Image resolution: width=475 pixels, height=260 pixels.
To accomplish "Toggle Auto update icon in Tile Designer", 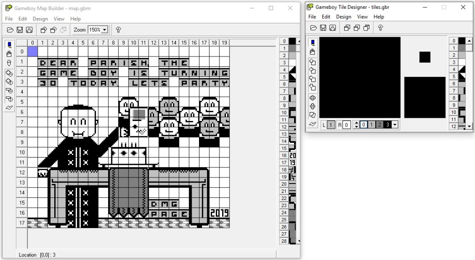I will (x=313, y=124).
